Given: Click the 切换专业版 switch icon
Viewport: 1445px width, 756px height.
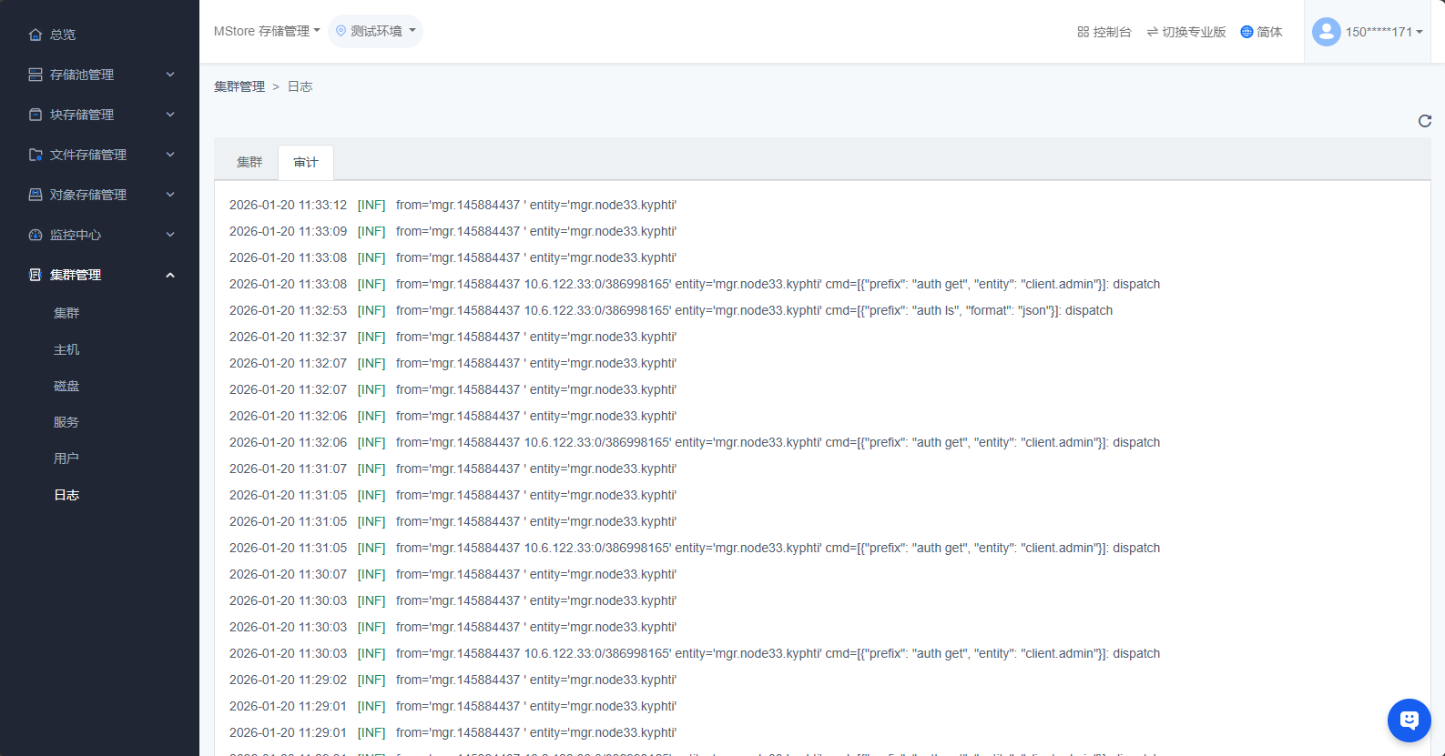Looking at the screenshot, I should (x=1152, y=32).
